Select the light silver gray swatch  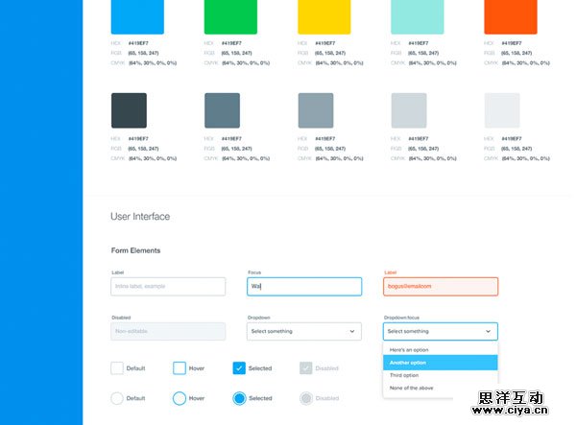(x=409, y=110)
